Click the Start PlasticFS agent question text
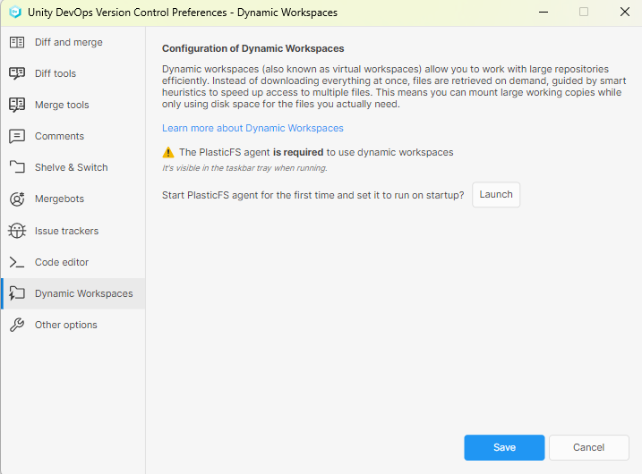This screenshot has width=642, height=474. [x=312, y=195]
